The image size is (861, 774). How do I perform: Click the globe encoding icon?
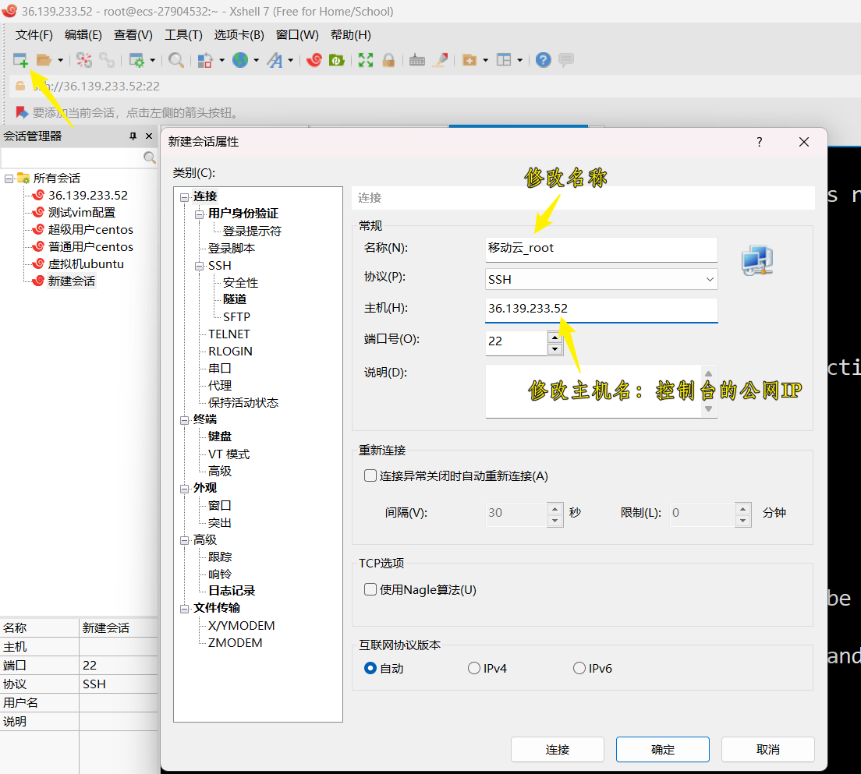(x=240, y=60)
